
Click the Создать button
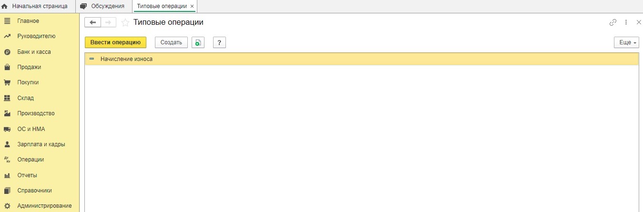pos(171,42)
